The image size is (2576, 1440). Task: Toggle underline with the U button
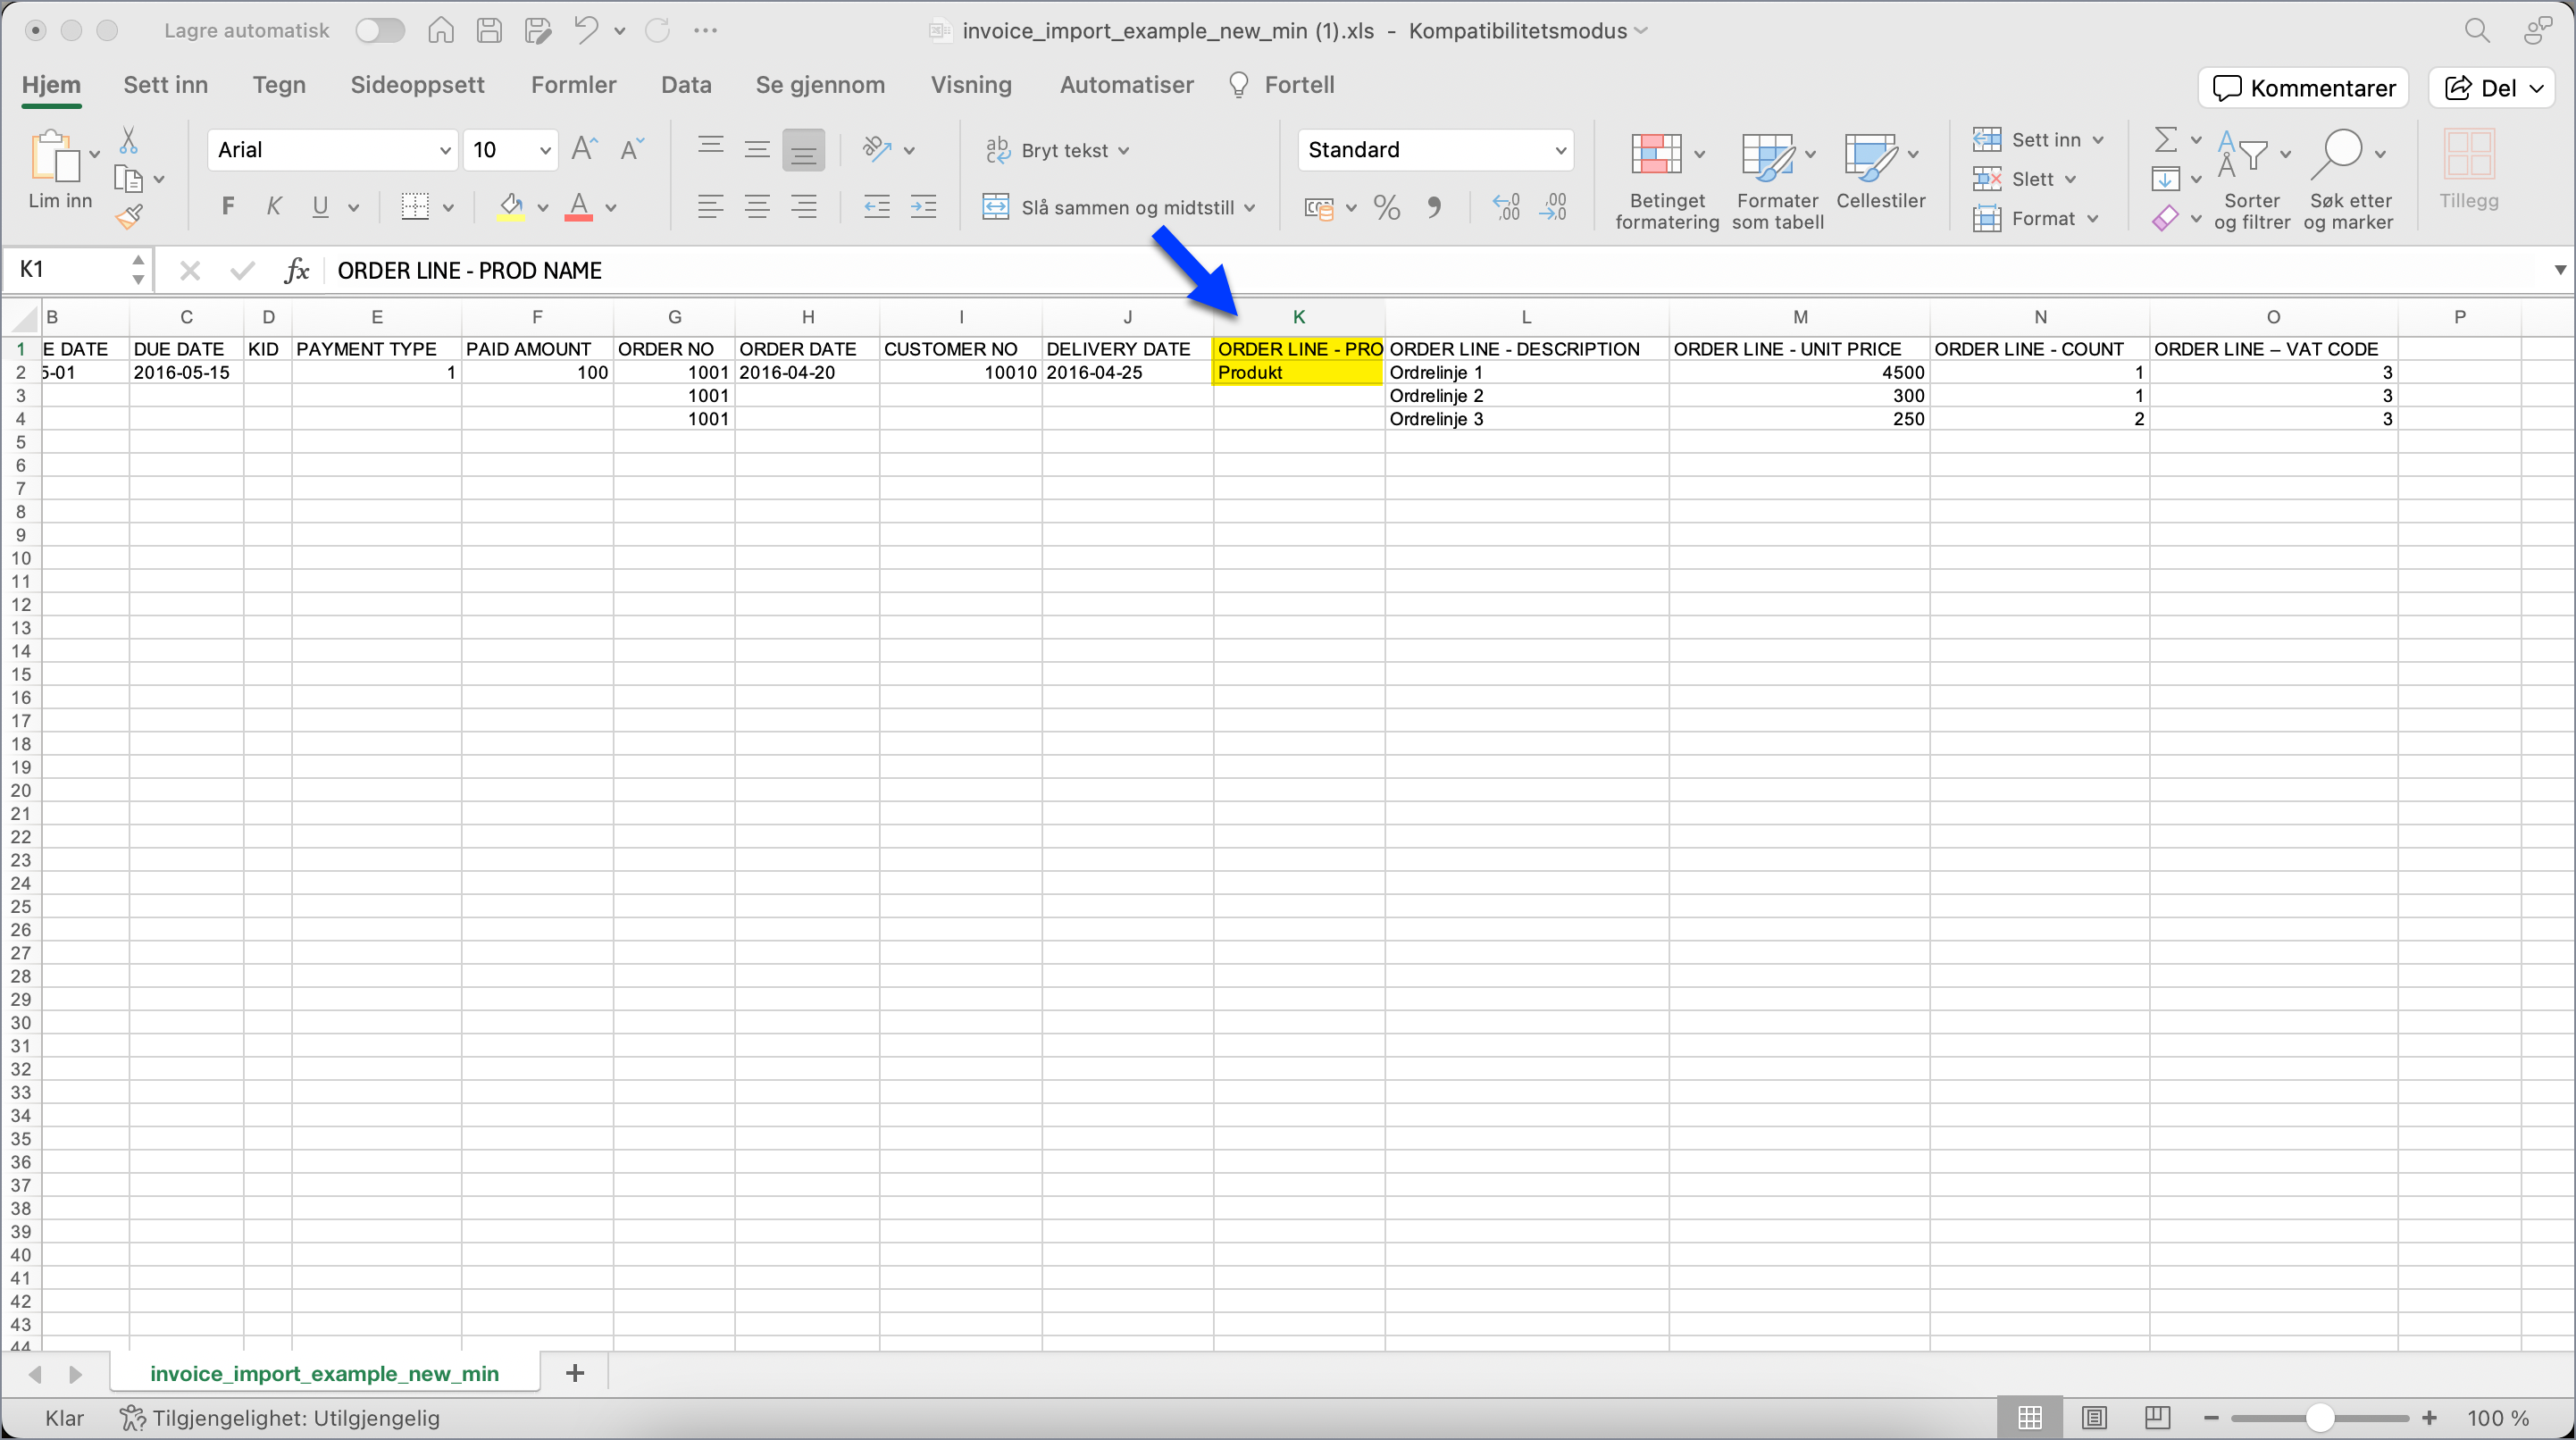coord(320,207)
